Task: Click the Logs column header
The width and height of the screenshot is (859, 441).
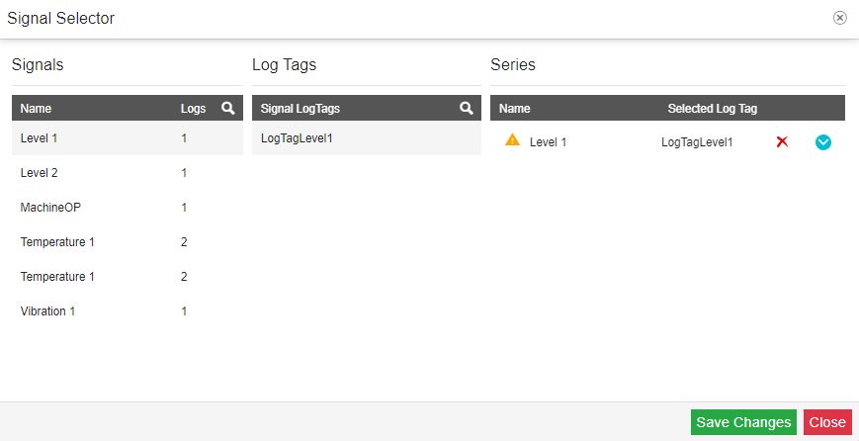Action: tap(193, 109)
